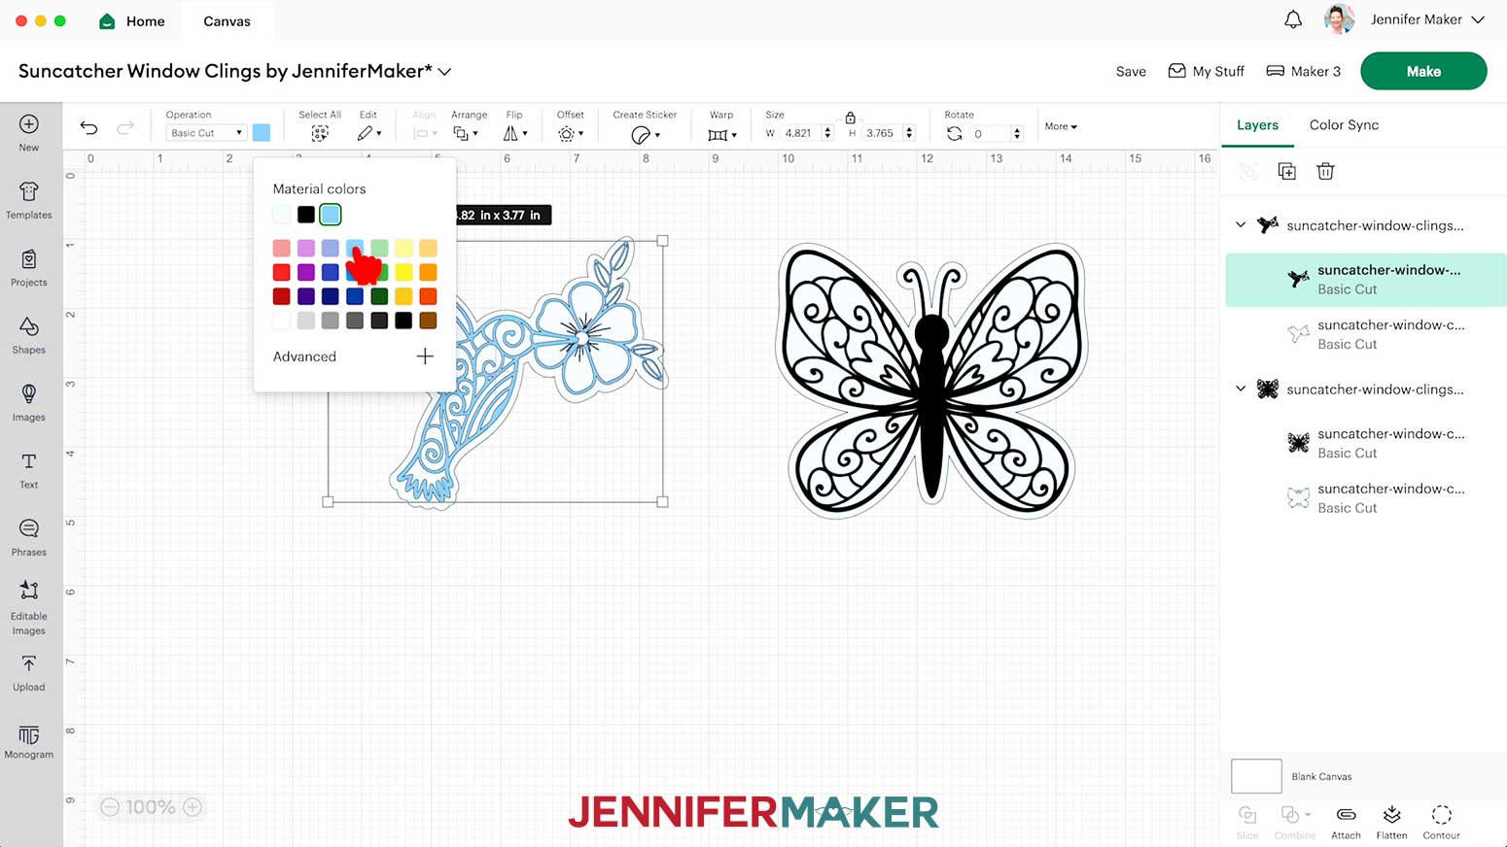Choose the brown swatch
Image resolution: width=1507 pixels, height=847 pixels.
(x=428, y=321)
